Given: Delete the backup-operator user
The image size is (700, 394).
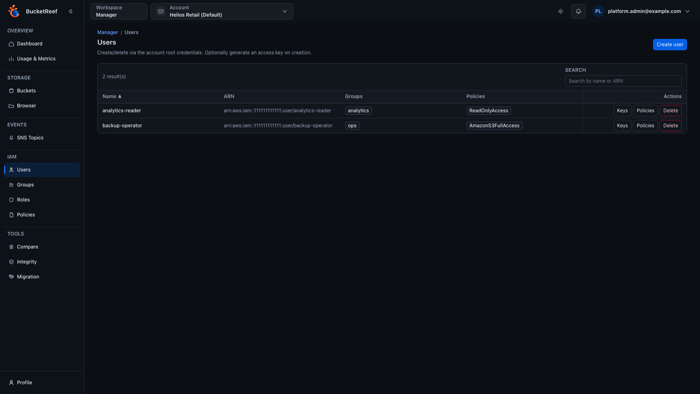Looking at the screenshot, I should (670, 126).
